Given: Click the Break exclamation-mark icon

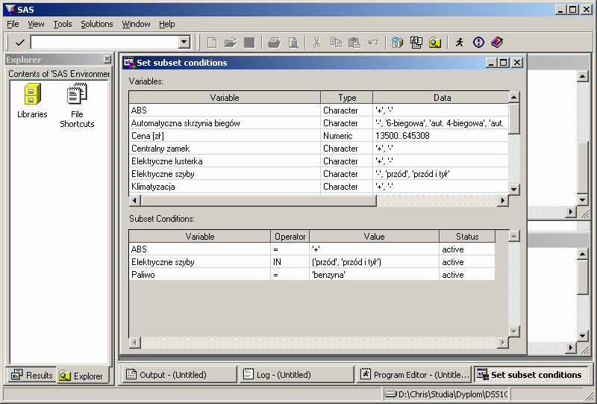Looking at the screenshot, I should (x=478, y=43).
